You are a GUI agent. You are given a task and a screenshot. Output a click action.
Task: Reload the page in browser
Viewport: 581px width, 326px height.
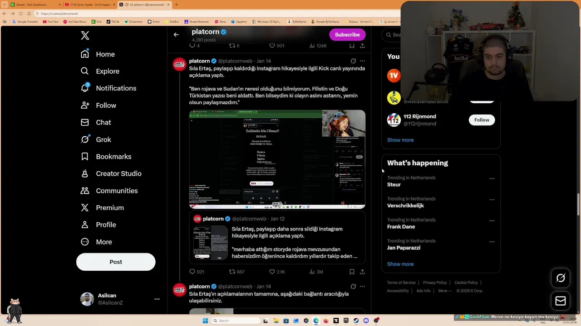click(20, 14)
